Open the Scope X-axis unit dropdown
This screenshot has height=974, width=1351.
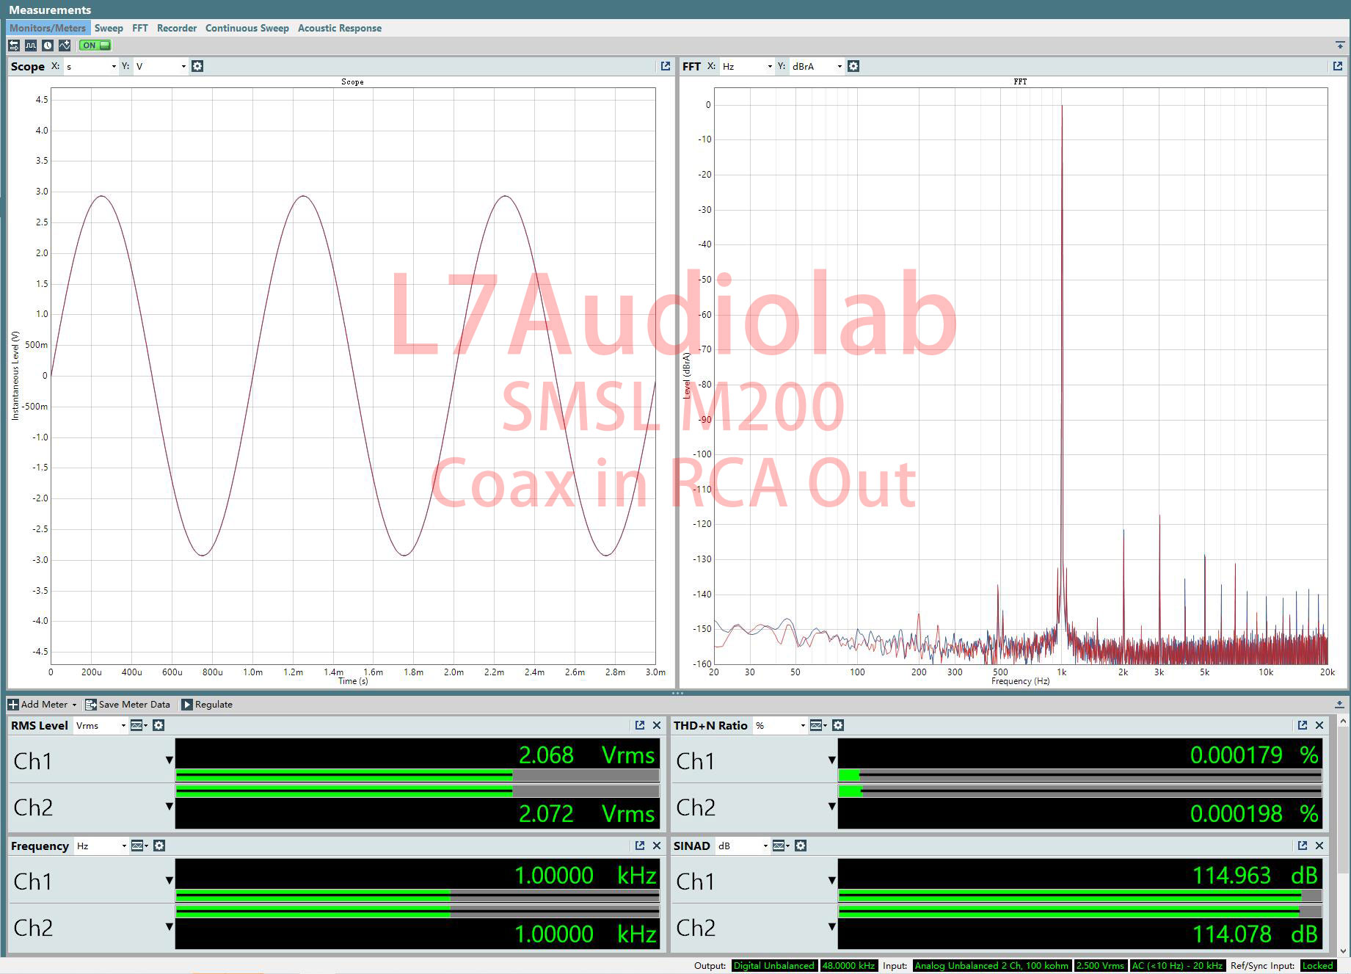(91, 66)
